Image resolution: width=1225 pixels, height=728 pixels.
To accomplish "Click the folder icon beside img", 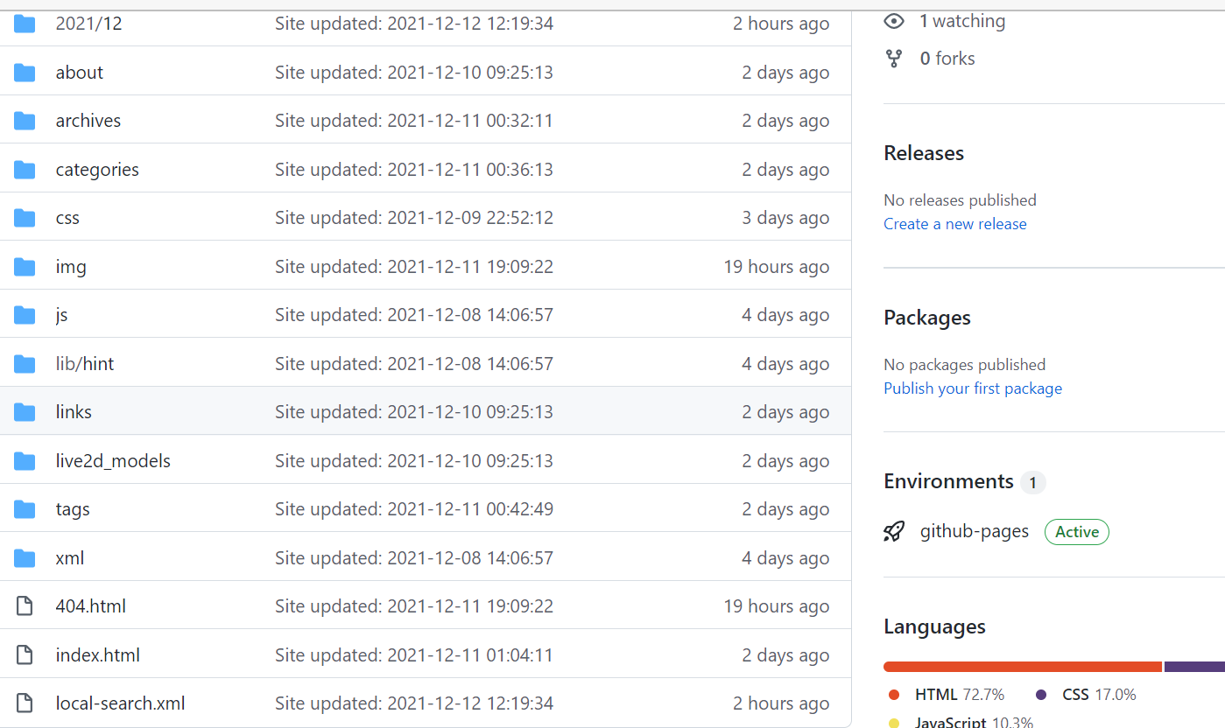I will pos(25,267).
